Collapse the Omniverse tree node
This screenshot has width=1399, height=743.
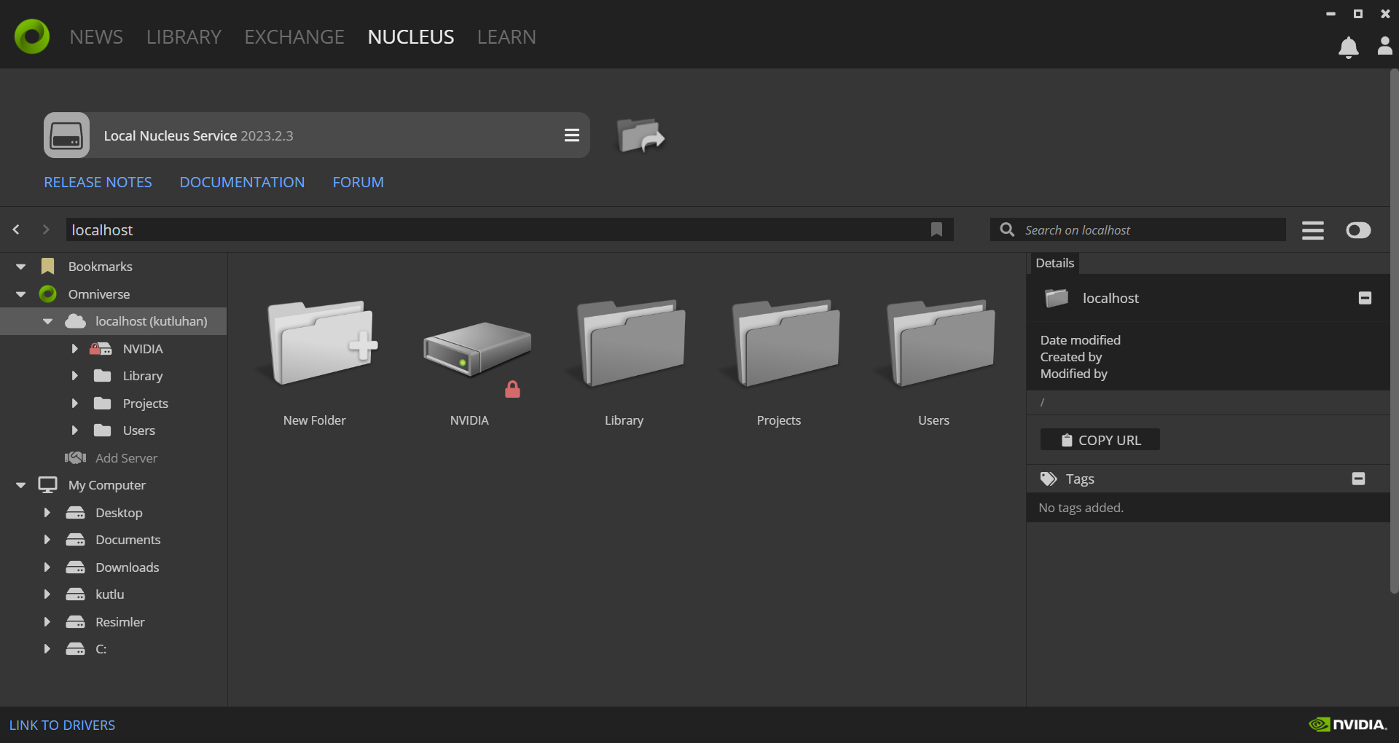[20, 294]
